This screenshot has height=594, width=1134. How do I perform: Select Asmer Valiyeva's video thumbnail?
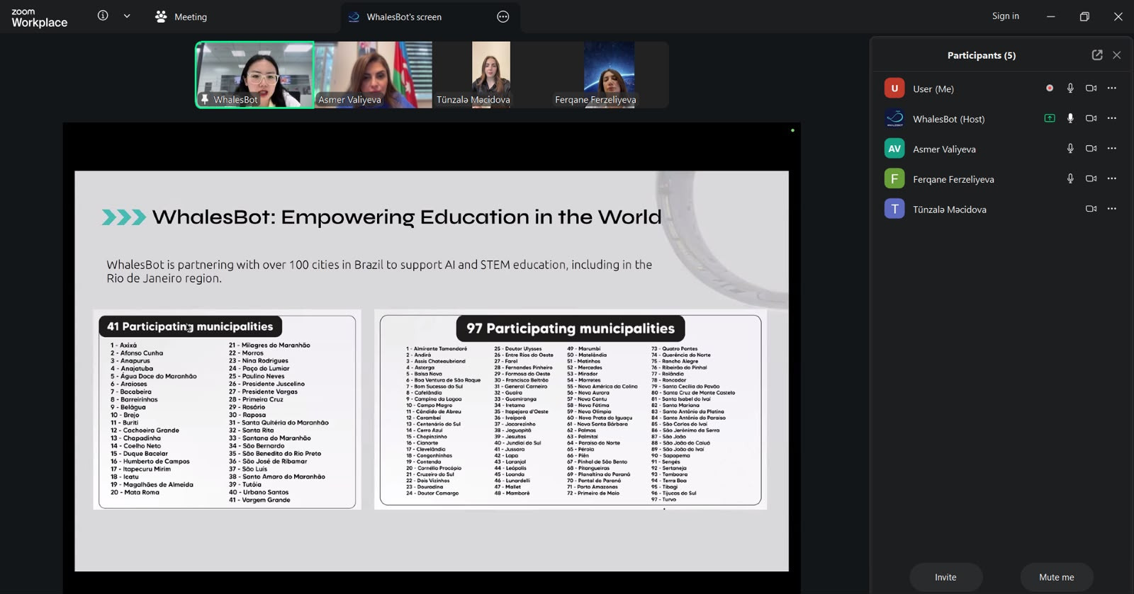point(374,74)
